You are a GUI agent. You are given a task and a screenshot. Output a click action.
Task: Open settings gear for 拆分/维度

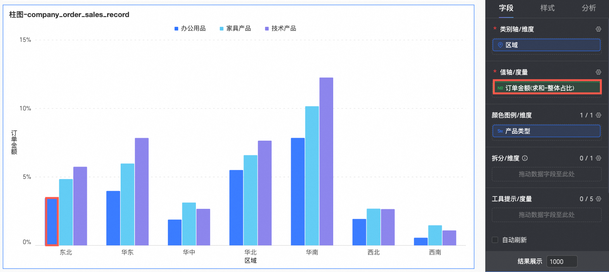(599, 158)
